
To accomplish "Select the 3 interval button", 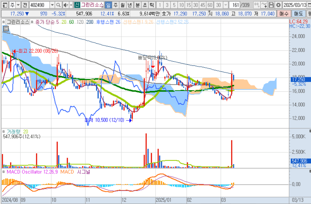I will tap(167, 5).
